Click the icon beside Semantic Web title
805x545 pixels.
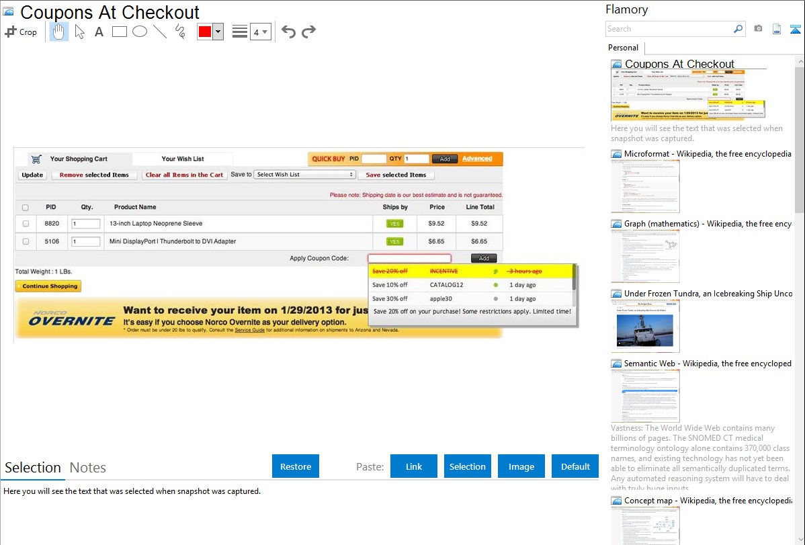(x=616, y=364)
